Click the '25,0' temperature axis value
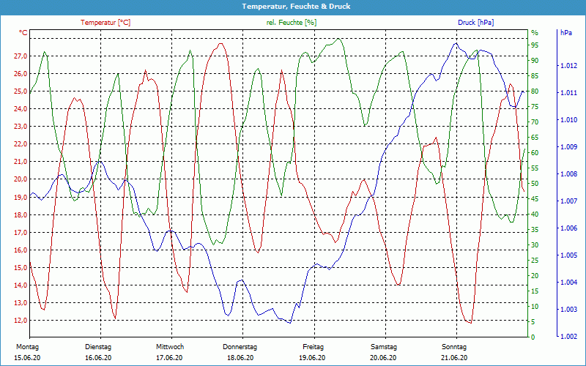586x366 pixels. (x=21, y=91)
